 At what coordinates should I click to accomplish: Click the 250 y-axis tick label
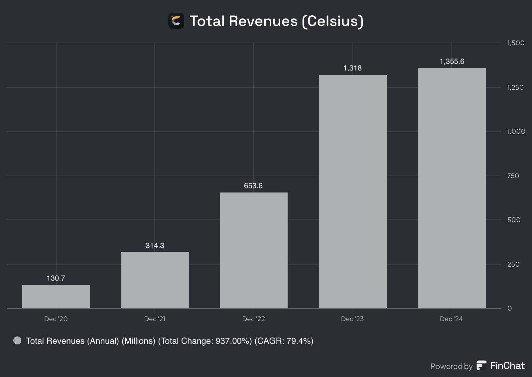pos(513,264)
